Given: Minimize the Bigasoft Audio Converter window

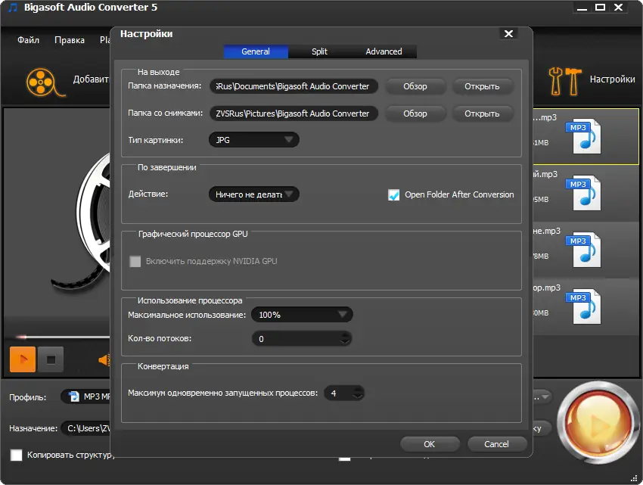Looking at the screenshot, I should [x=582, y=8].
